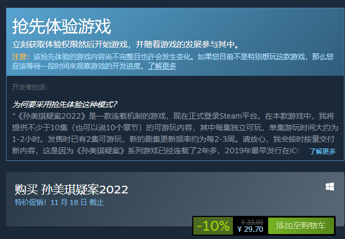
Task: Open the underlined 了解更多 link in notice
Action: click(162, 66)
